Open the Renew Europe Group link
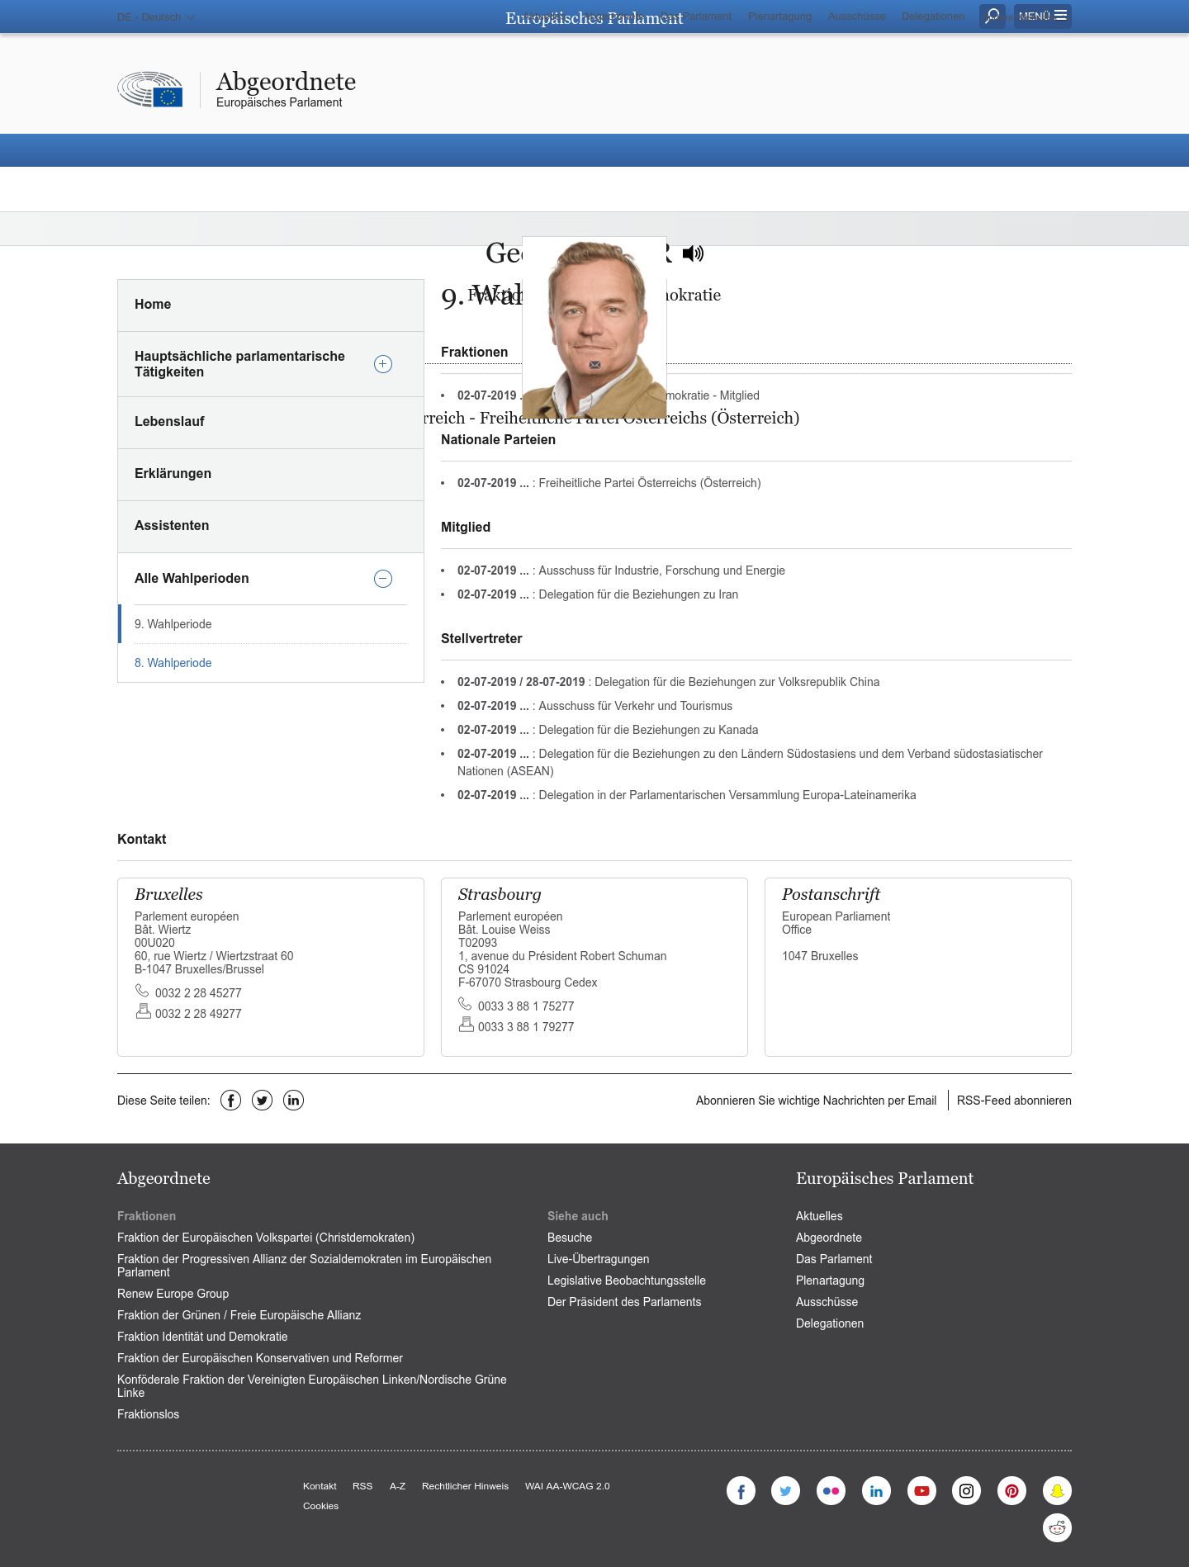Screen dimensions: 1189x1567 point(173,1294)
